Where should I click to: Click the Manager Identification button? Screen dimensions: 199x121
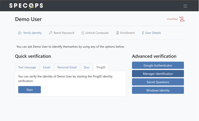pyautogui.click(x=158, y=74)
